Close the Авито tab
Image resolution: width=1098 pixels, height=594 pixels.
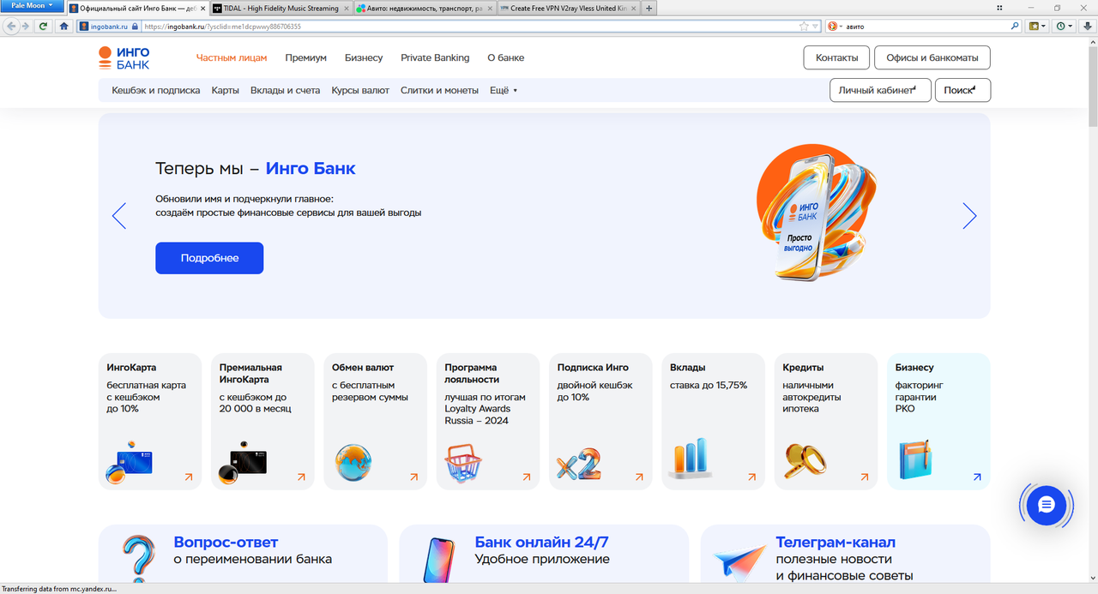[489, 8]
